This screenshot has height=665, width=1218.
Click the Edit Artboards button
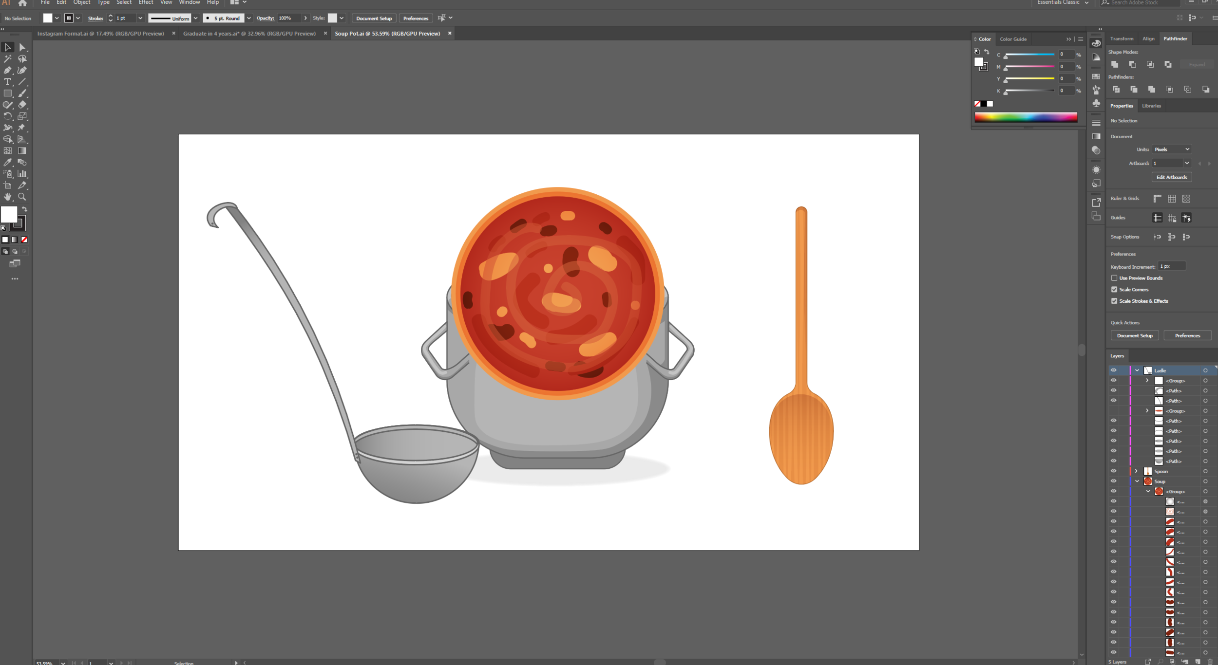click(1171, 177)
